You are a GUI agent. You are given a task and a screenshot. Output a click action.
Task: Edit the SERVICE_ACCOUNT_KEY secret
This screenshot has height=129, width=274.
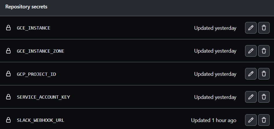click(251, 97)
